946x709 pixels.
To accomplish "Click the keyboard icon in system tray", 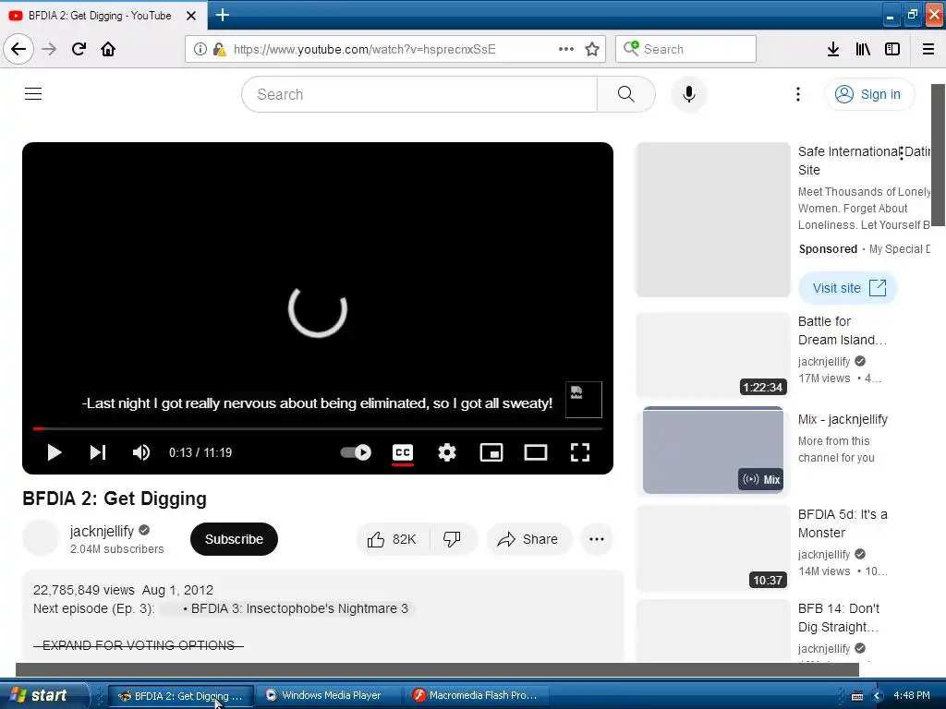I will [857, 696].
